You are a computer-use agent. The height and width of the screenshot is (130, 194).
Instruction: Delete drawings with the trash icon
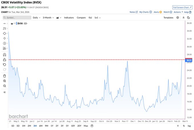click(x=4, y=76)
